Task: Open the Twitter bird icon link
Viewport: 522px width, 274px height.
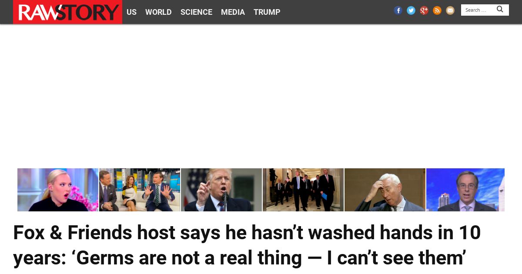Action: 411,10
